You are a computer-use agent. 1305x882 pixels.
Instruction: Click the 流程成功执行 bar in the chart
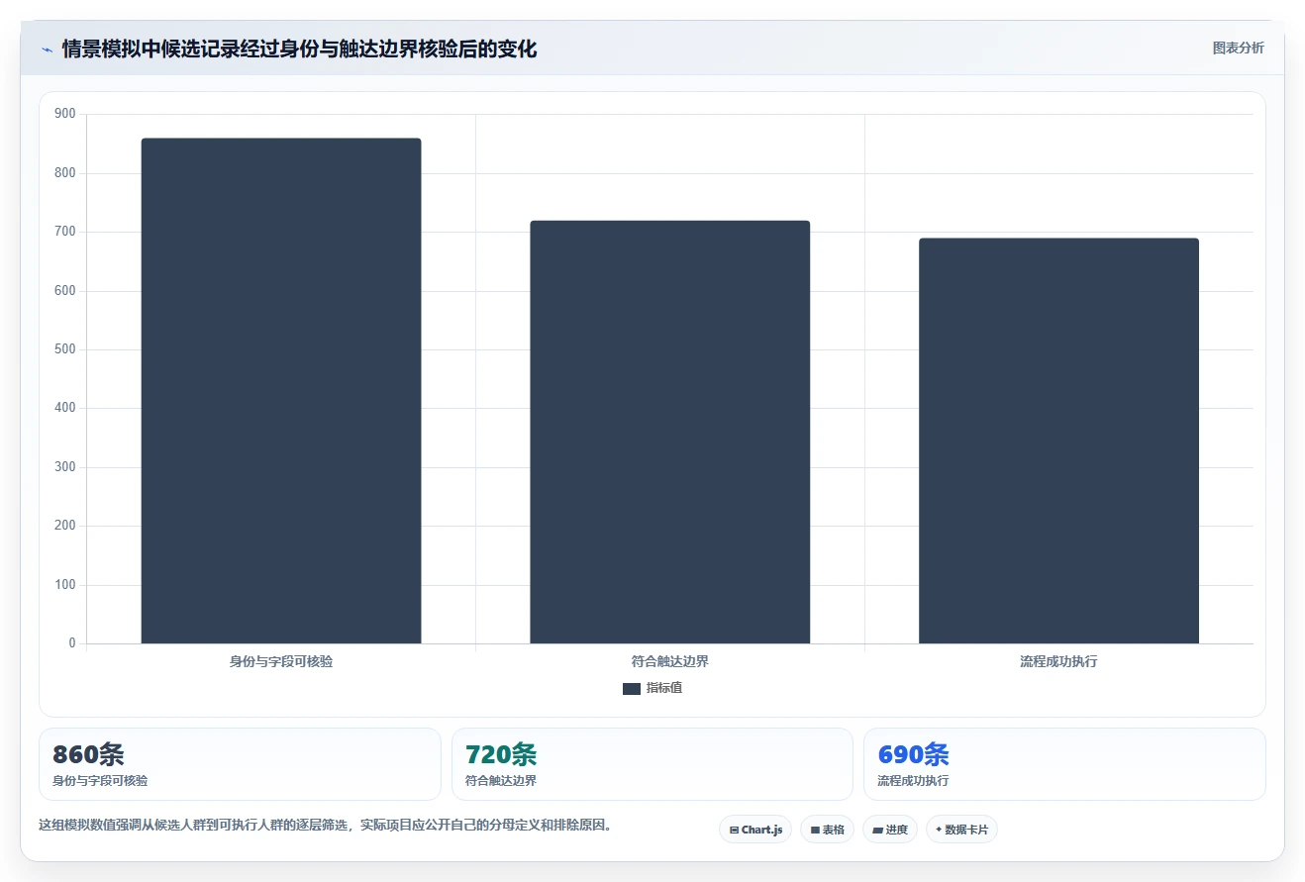tap(1058, 441)
